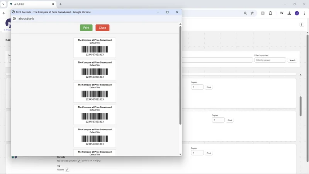Open the Extensions puzzle-piece menu
This screenshot has width=309, height=174.
tap(270, 13)
